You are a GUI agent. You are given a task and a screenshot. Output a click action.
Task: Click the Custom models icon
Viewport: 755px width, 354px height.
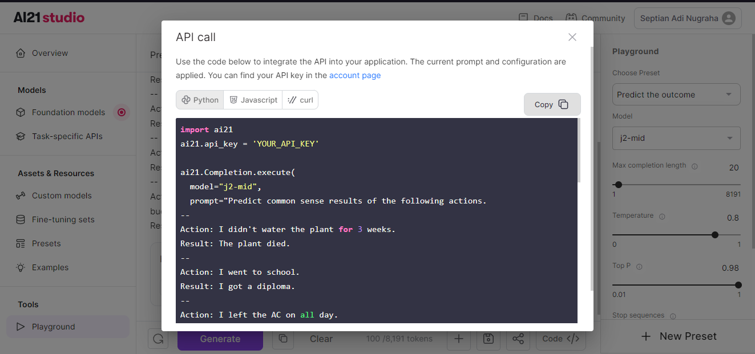(21, 196)
